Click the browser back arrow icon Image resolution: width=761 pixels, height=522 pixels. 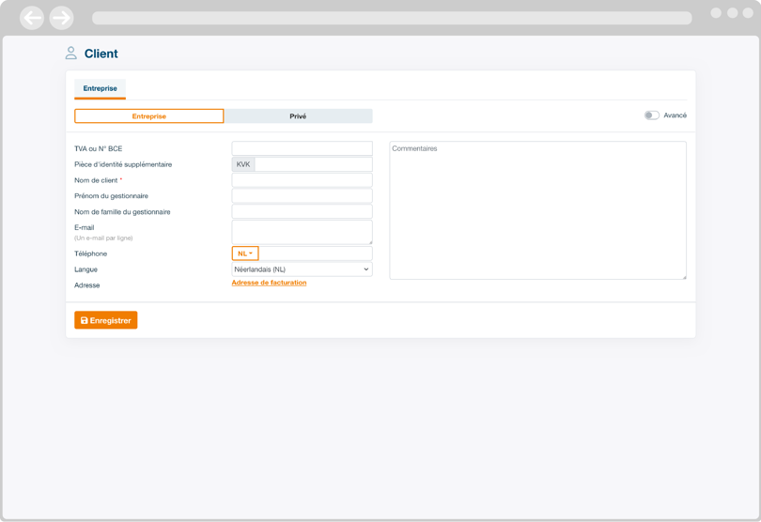click(32, 18)
